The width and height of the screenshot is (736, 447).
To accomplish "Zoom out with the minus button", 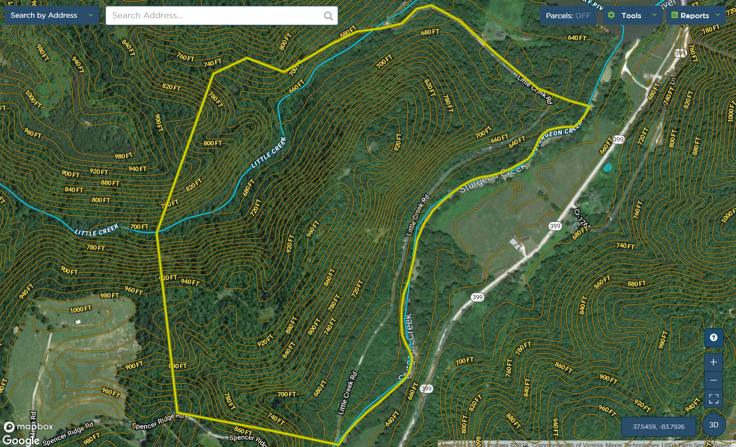I will point(714,380).
